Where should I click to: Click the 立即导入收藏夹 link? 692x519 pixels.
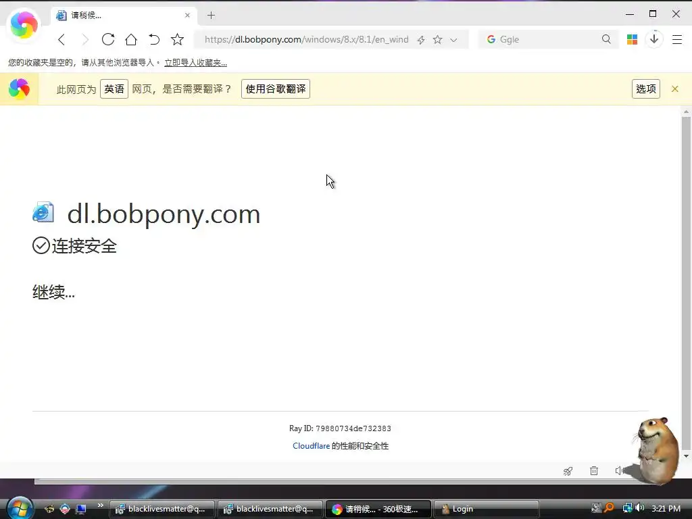pos(195,63)
